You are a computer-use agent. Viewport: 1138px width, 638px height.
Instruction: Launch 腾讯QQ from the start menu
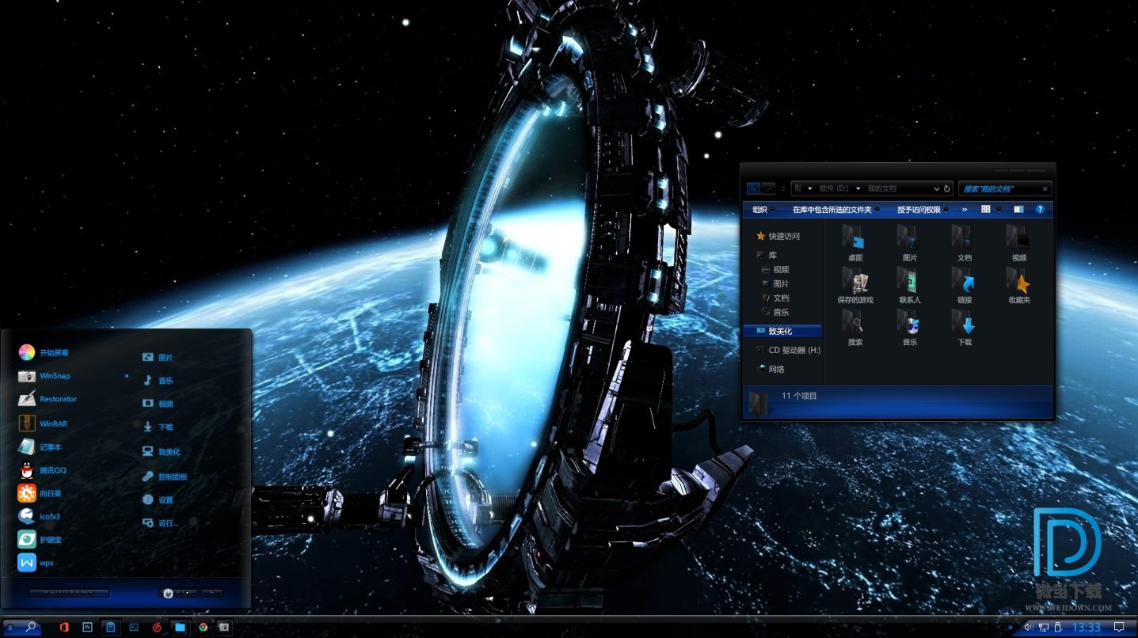click(43, 470)
